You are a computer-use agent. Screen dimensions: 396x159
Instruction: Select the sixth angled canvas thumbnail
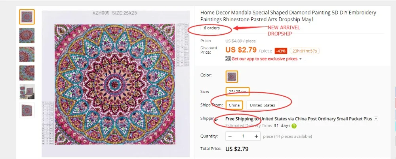point(27,110)
